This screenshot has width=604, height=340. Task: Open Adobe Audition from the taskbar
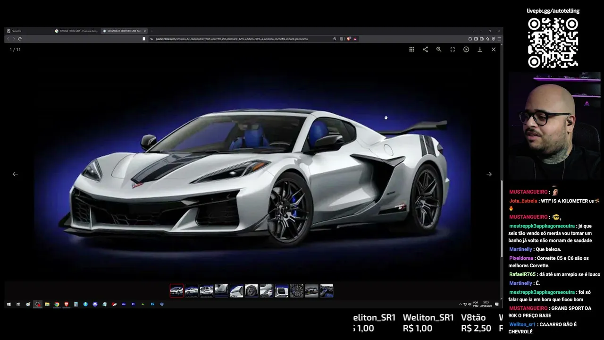pos(124,304)
